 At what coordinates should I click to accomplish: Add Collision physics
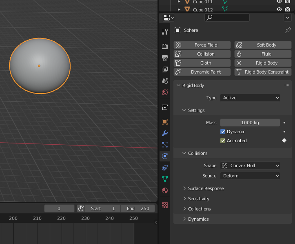click(x=202, y=54)
